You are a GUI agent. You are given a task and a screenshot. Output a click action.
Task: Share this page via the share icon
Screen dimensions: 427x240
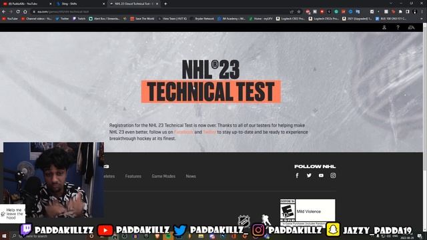coord(292,12)
